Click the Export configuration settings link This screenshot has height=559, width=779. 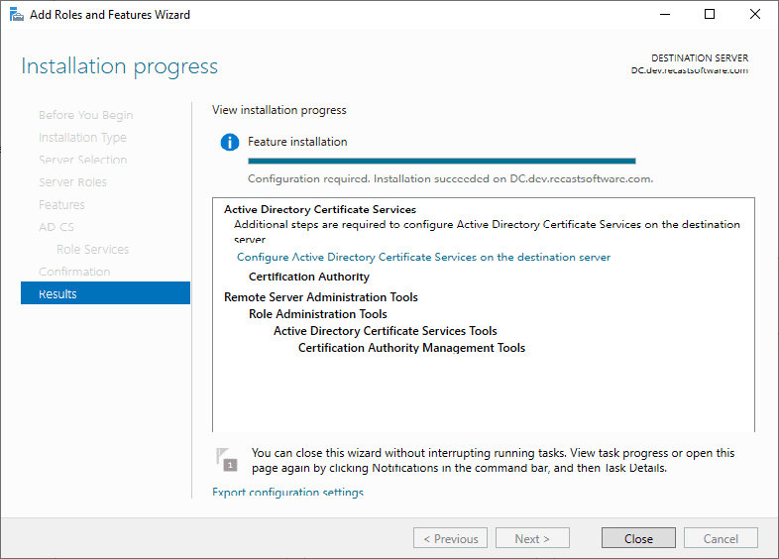[287, 493]
